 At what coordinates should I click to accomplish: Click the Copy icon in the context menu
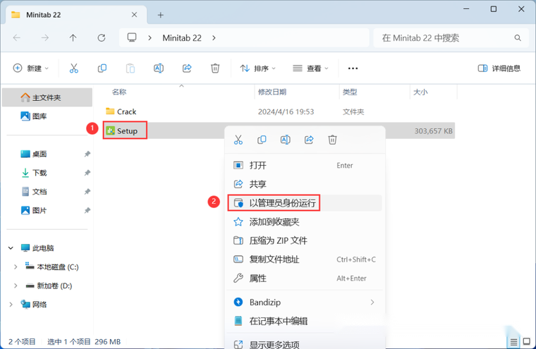point(262,140)
